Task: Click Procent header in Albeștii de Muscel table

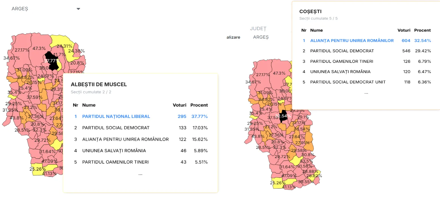Action: [199, 105]
